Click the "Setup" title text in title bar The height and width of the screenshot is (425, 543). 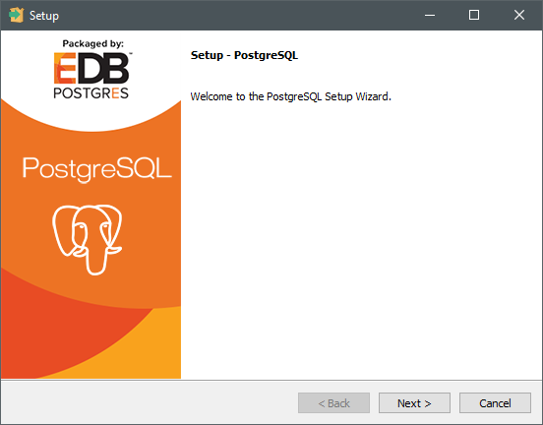[44, 16]
